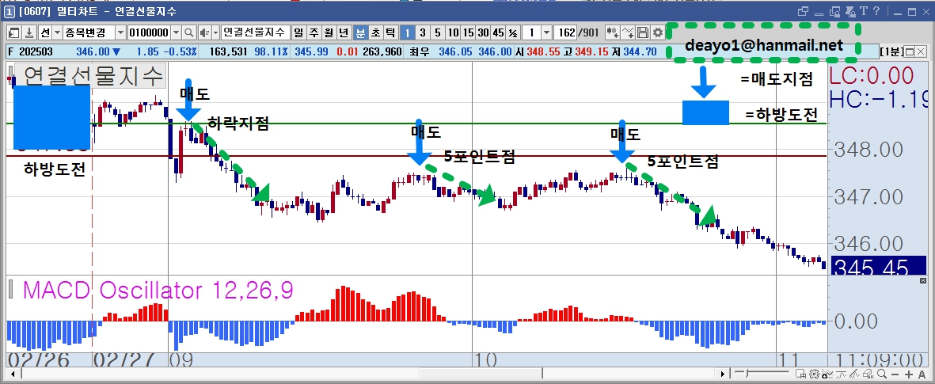
Task: Select the 주 (weekly) period toggle
Action: 314,32
